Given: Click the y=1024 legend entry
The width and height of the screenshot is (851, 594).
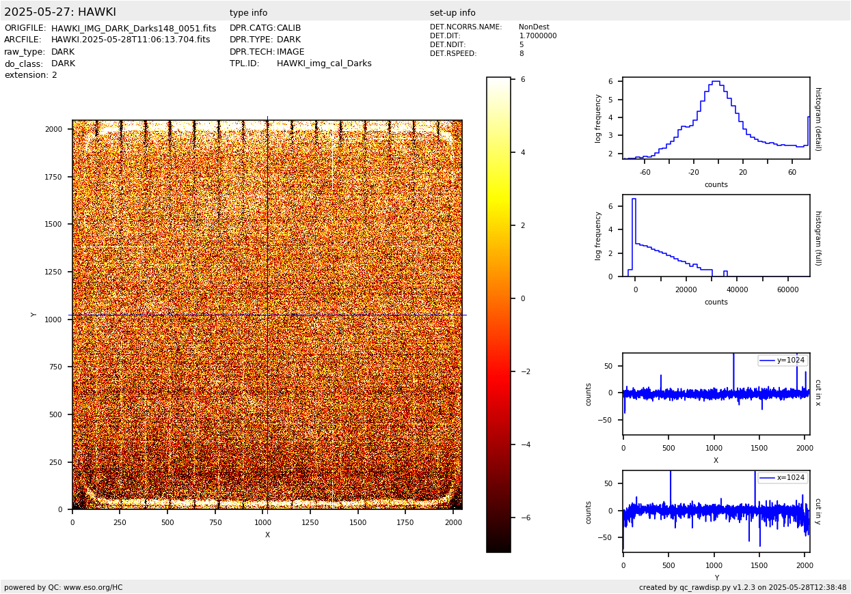Looking at the screenshot, I should click(783, 360).
